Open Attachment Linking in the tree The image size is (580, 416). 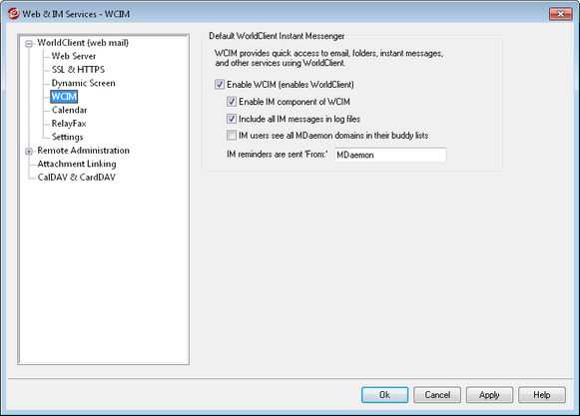pos(77,164)
